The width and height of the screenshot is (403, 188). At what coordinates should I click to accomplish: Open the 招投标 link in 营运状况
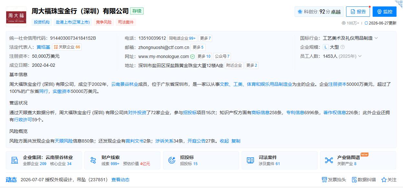(x=190, y=113)
